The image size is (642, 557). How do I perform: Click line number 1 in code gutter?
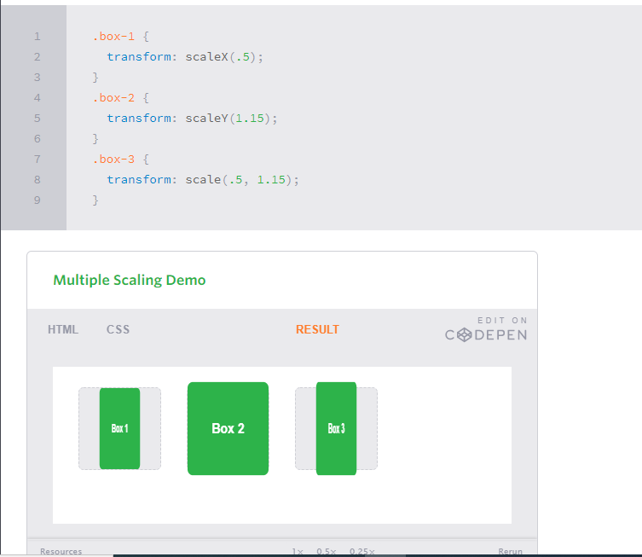click(38, 37)
